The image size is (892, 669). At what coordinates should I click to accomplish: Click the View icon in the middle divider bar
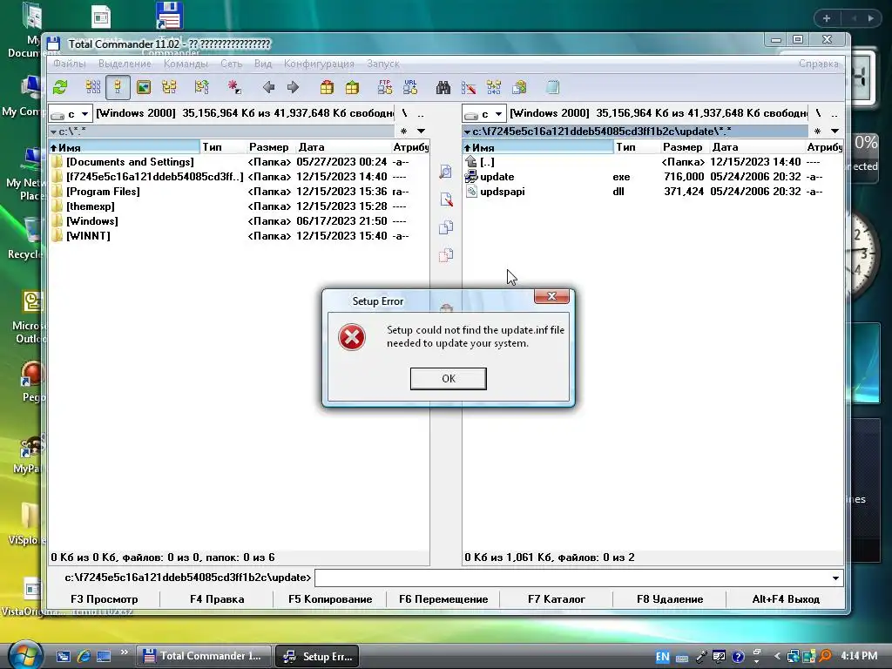click(x=446, y=172)
